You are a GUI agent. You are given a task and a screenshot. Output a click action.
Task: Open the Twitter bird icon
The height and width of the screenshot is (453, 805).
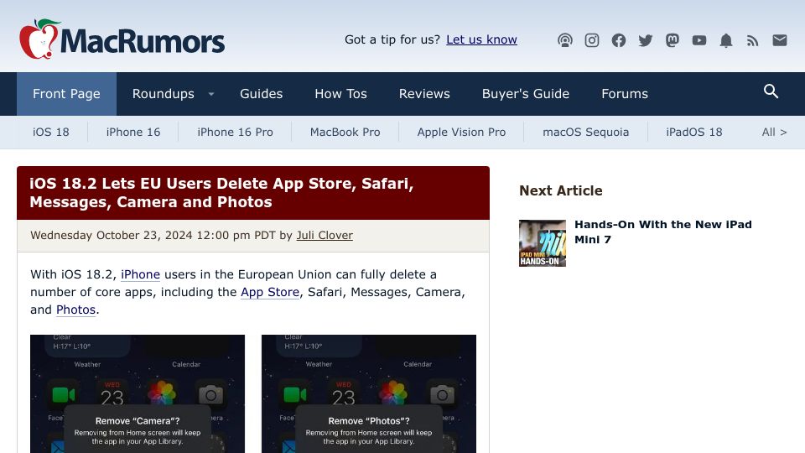[646, 40]
